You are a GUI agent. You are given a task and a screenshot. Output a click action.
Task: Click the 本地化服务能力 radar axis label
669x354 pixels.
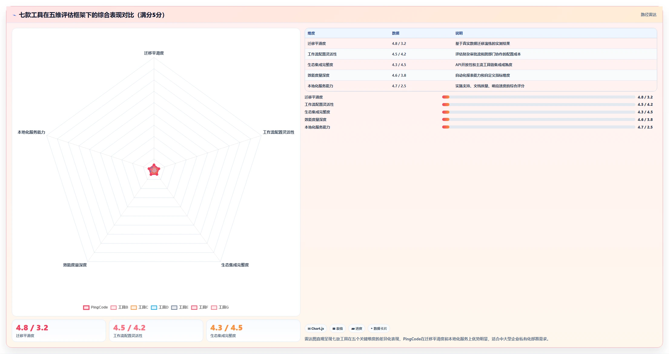(31, 132)
